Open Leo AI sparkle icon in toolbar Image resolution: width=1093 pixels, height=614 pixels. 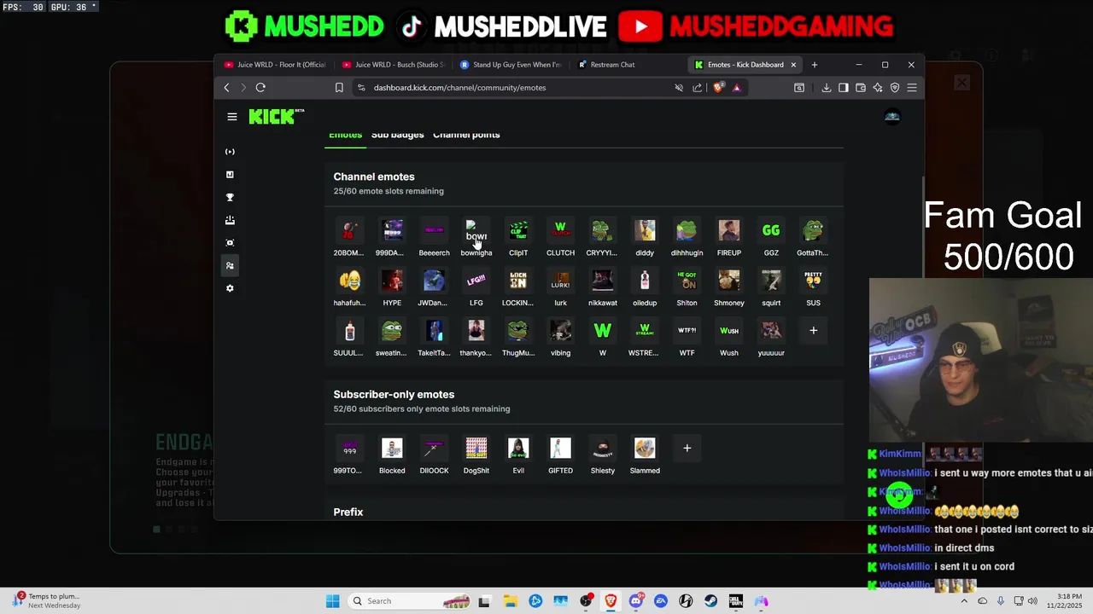click(x=878, y=87)
